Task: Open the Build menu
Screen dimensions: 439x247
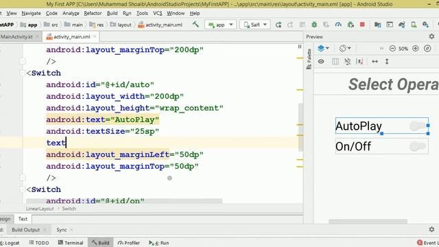Action: [112, 13]
